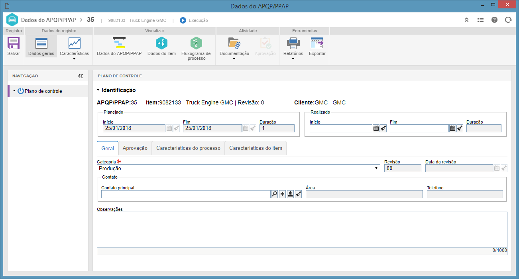
Task: Search Contato principal with magnifier icon
Action: (275, 194)
